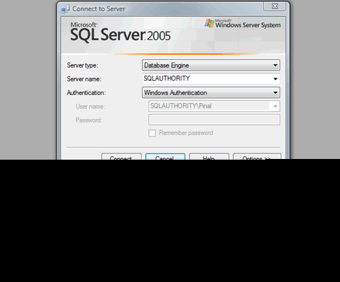Image resolution: width=340 pixels, height=282 pixels.
Task: Open the Server type dropdown
Action: tap(211, 65)
